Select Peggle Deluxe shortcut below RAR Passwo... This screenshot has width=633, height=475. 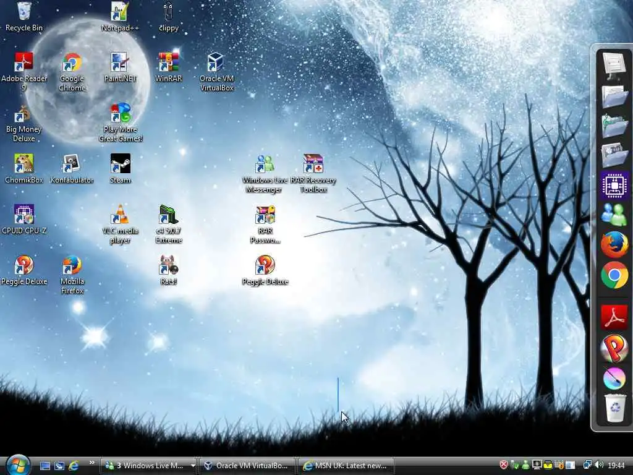[x=265, y=270]
